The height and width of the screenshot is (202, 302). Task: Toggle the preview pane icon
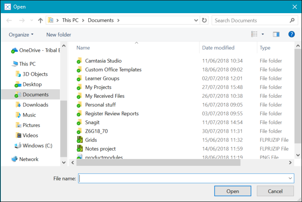pos(276,34)
